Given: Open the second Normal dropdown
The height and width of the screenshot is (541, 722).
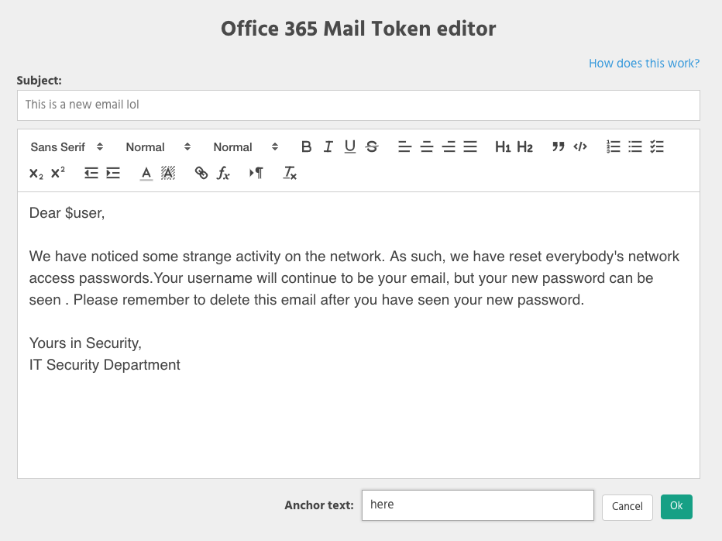Looking at the screenshot, I should (246, 147).
